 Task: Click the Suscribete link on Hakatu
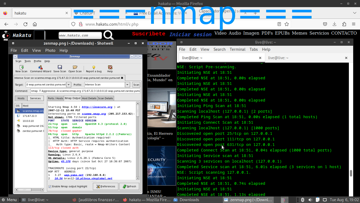(148, 34)
